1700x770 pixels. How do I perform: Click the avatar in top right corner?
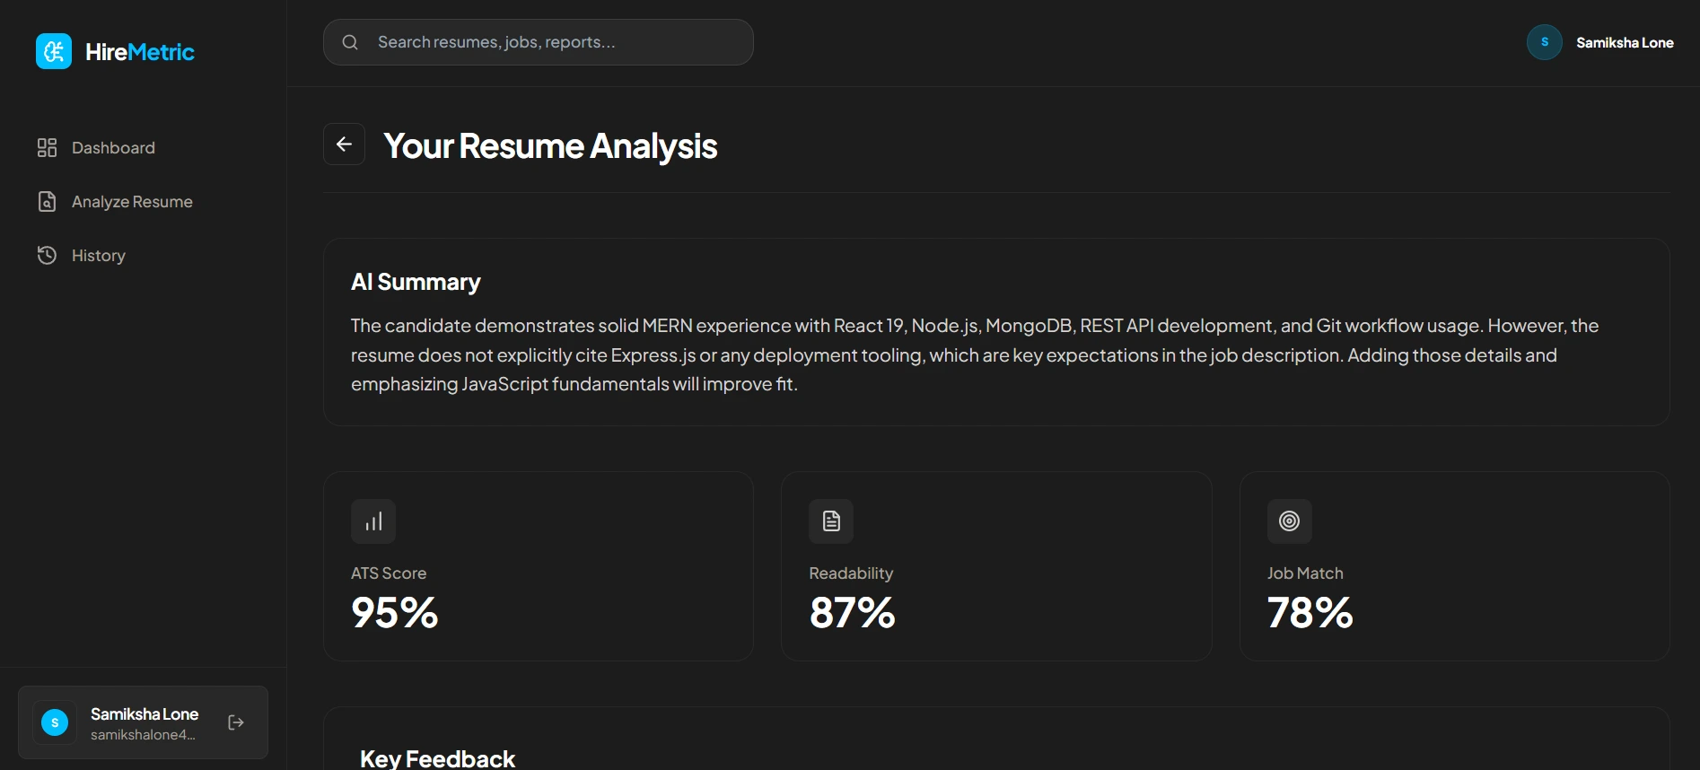click(x=1543, y=41)
